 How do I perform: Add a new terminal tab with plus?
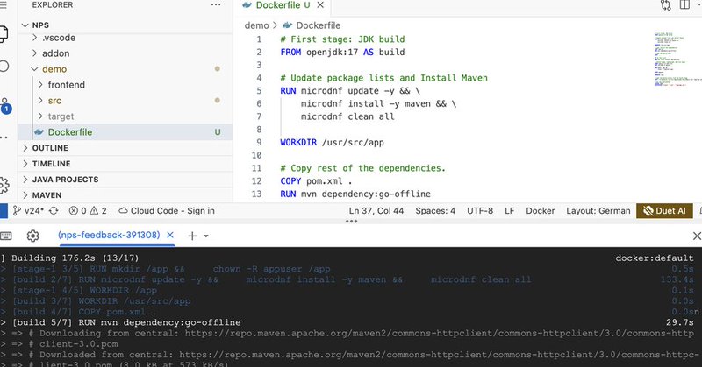coord(192,236)
